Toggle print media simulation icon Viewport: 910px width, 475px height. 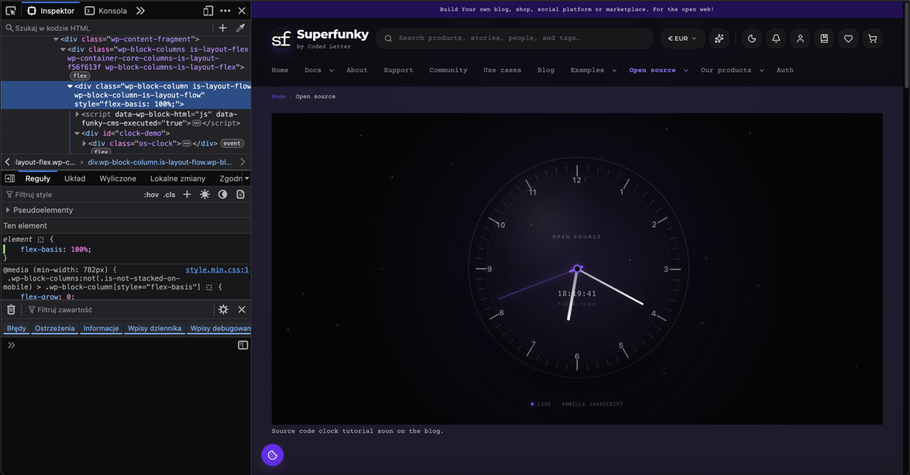tap(240, 194)
